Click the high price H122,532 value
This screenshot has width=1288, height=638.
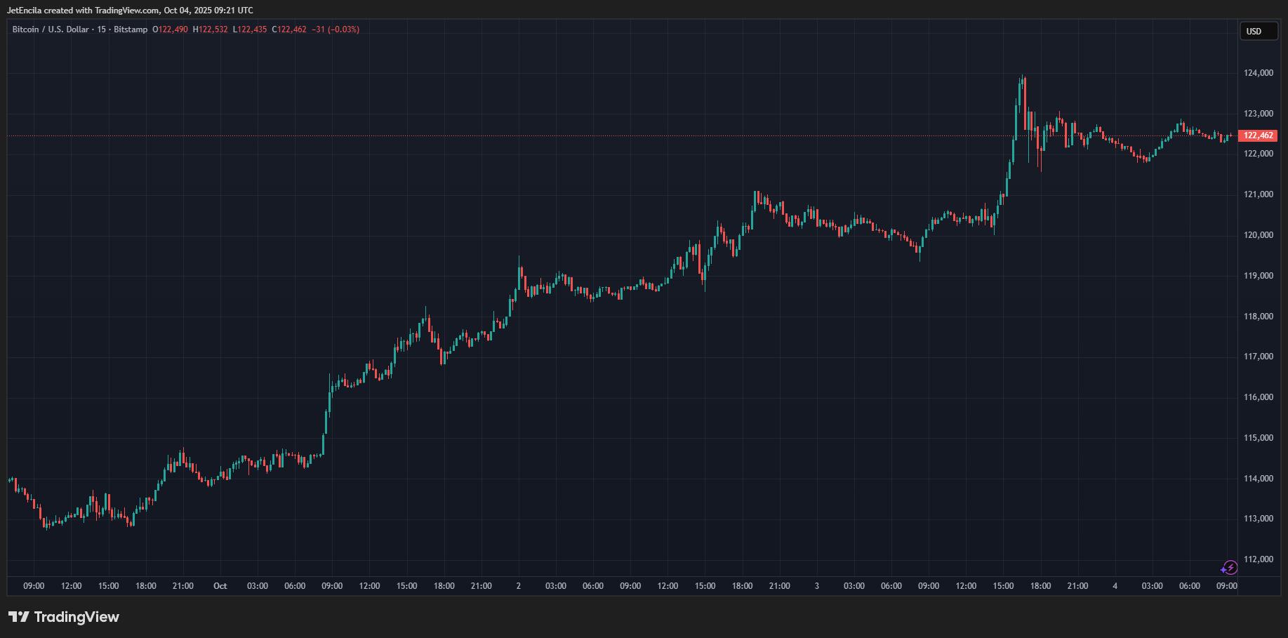211,29
